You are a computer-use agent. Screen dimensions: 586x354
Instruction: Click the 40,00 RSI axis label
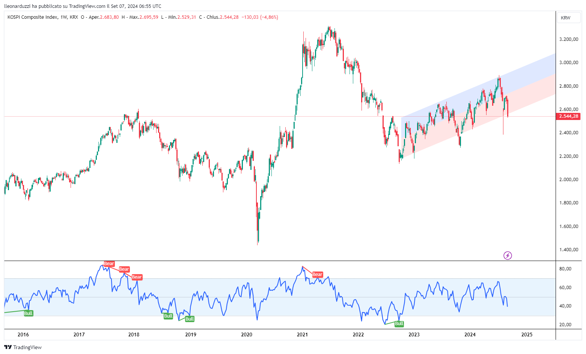pos(565,306)
